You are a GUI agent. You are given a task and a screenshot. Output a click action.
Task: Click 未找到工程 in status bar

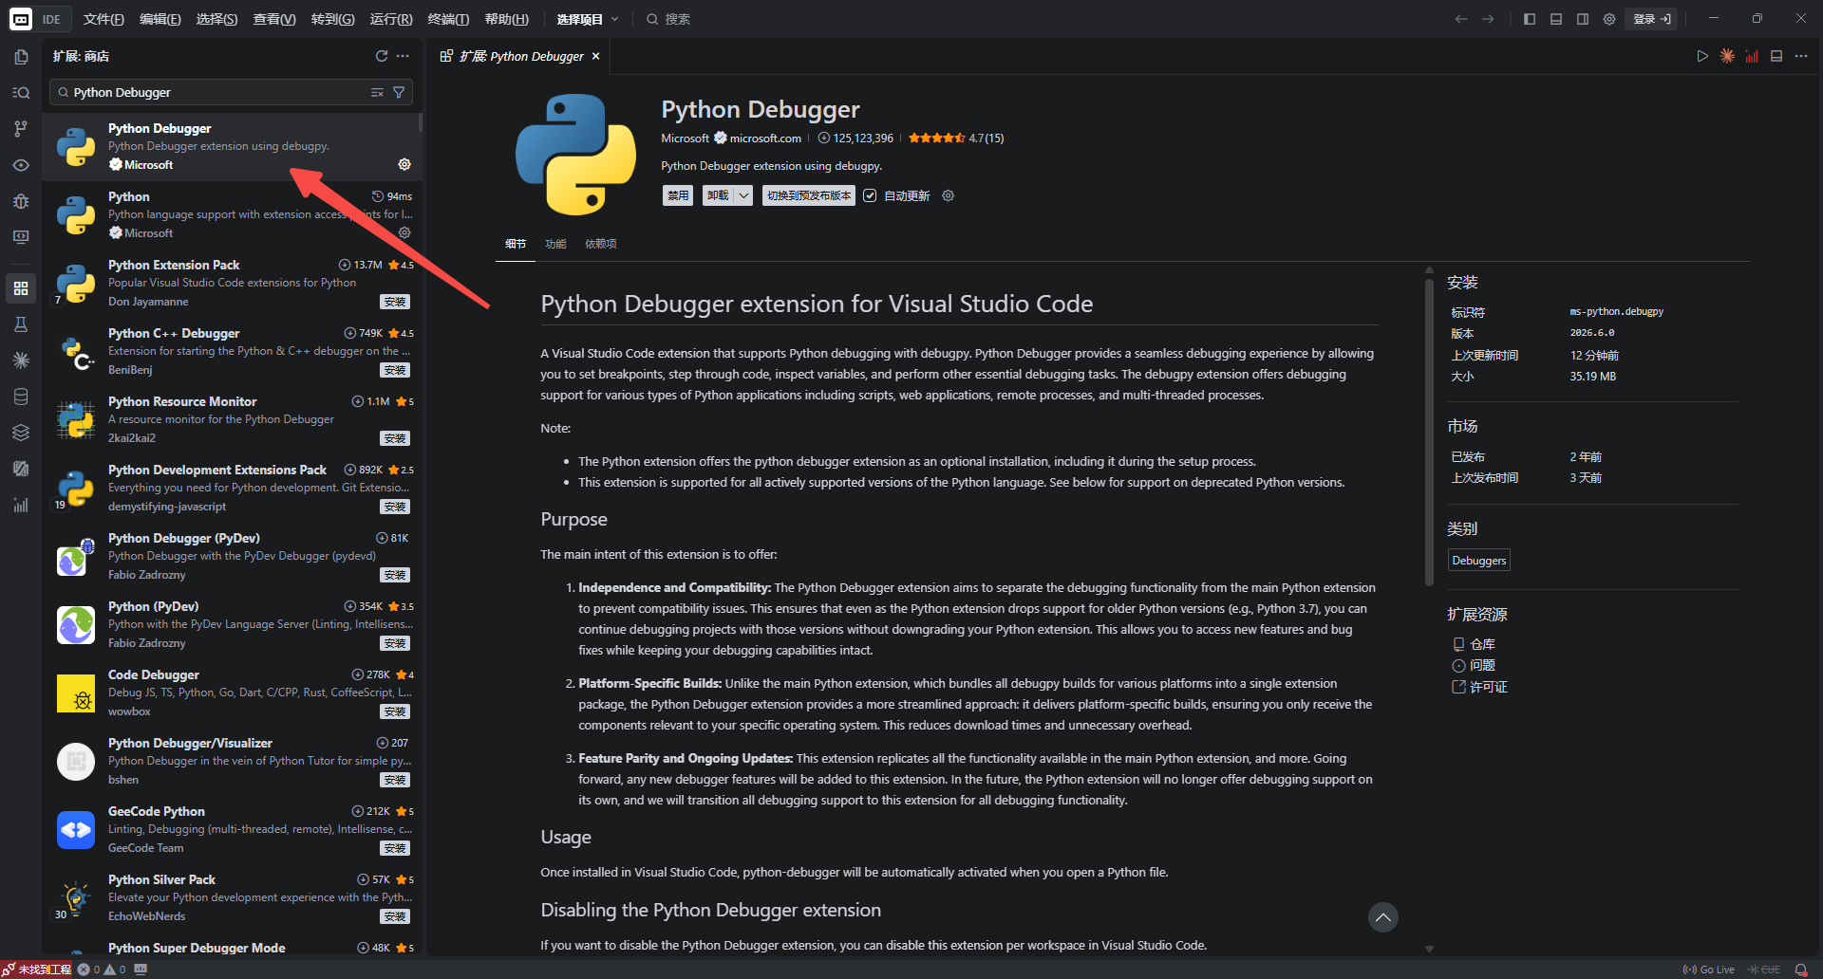pos(38,970)
